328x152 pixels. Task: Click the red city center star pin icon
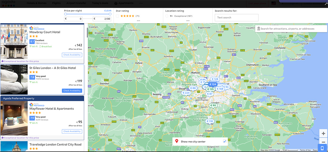tap(177, 141)
